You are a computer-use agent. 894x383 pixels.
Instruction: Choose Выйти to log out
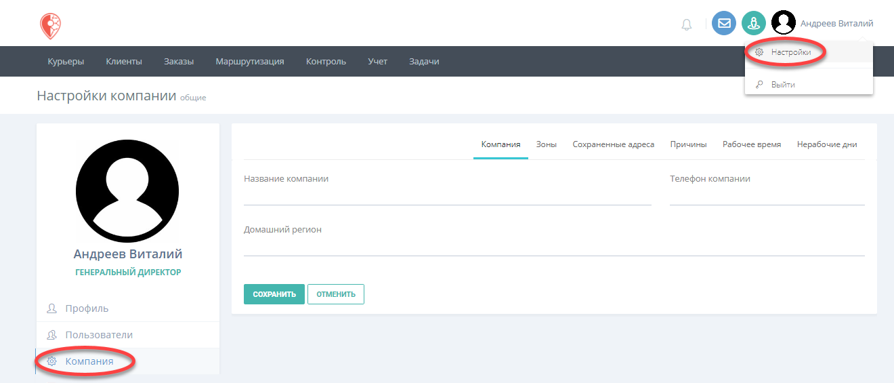click(x=809, y=85)
